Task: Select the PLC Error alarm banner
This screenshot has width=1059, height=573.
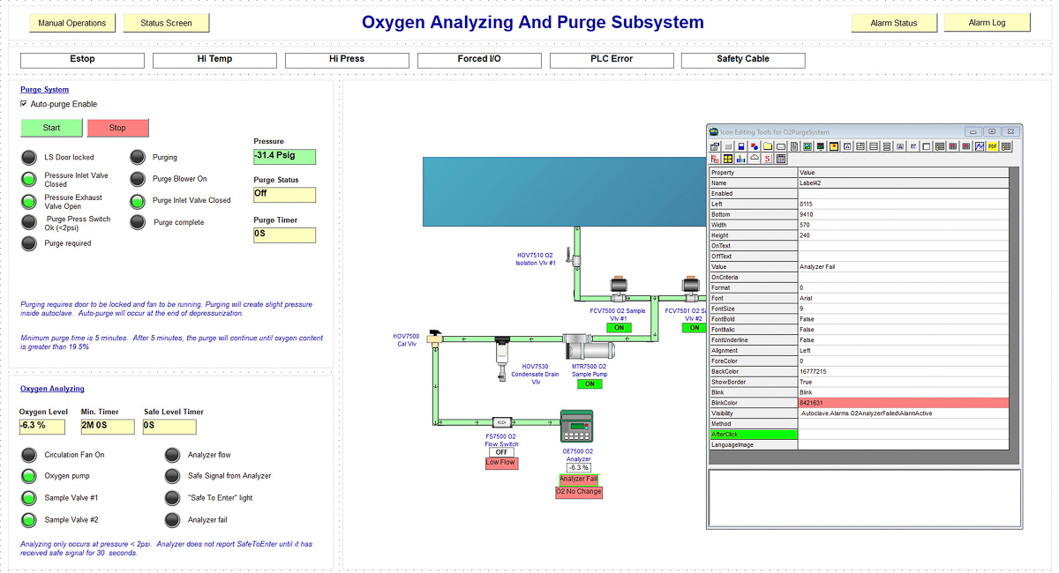Action: [612, 60]
